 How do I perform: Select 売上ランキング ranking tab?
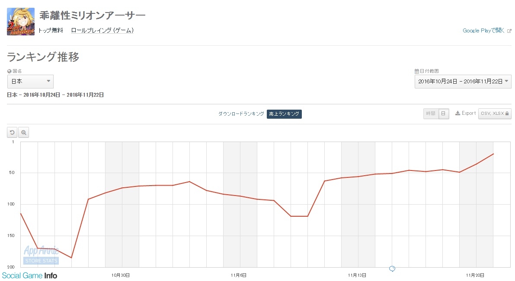[284, 114]
